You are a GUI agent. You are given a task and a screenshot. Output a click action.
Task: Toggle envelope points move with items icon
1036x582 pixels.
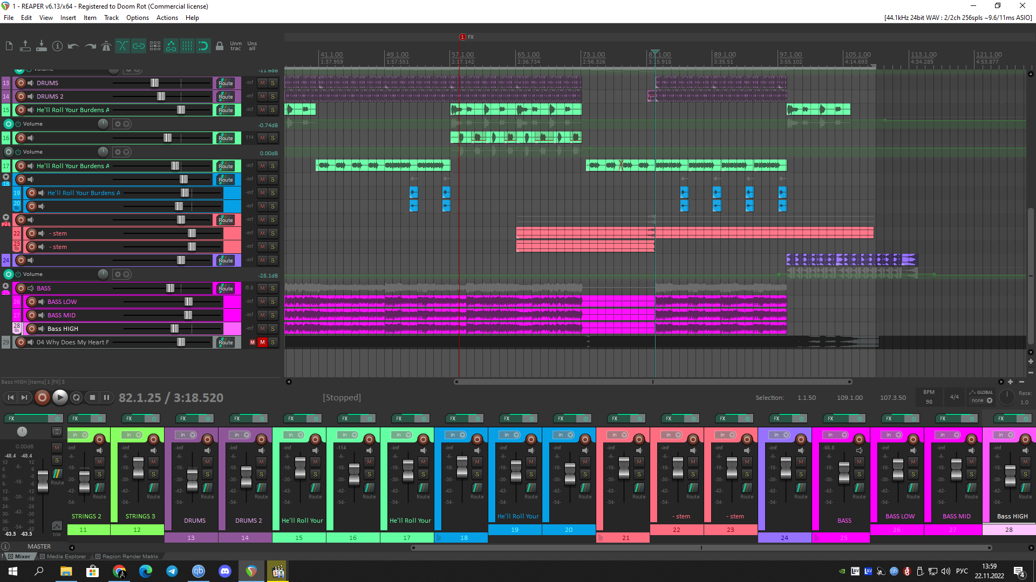pyautogui.click(x=171, y=46)
